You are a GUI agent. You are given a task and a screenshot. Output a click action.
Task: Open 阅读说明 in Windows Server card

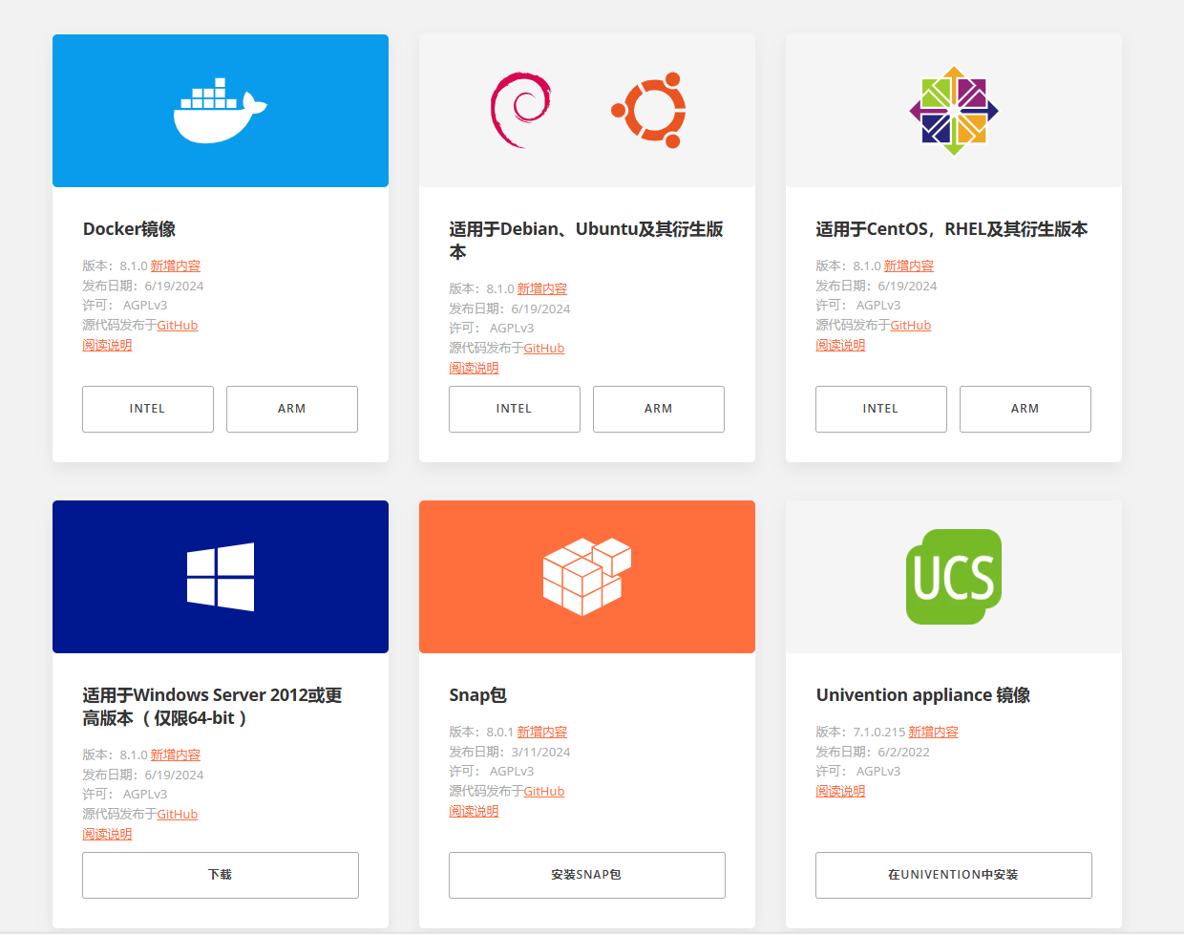coord(107,834)
